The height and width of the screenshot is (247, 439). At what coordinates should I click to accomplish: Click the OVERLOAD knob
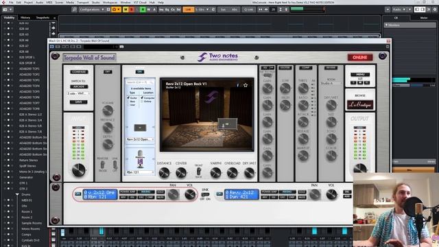233,173
